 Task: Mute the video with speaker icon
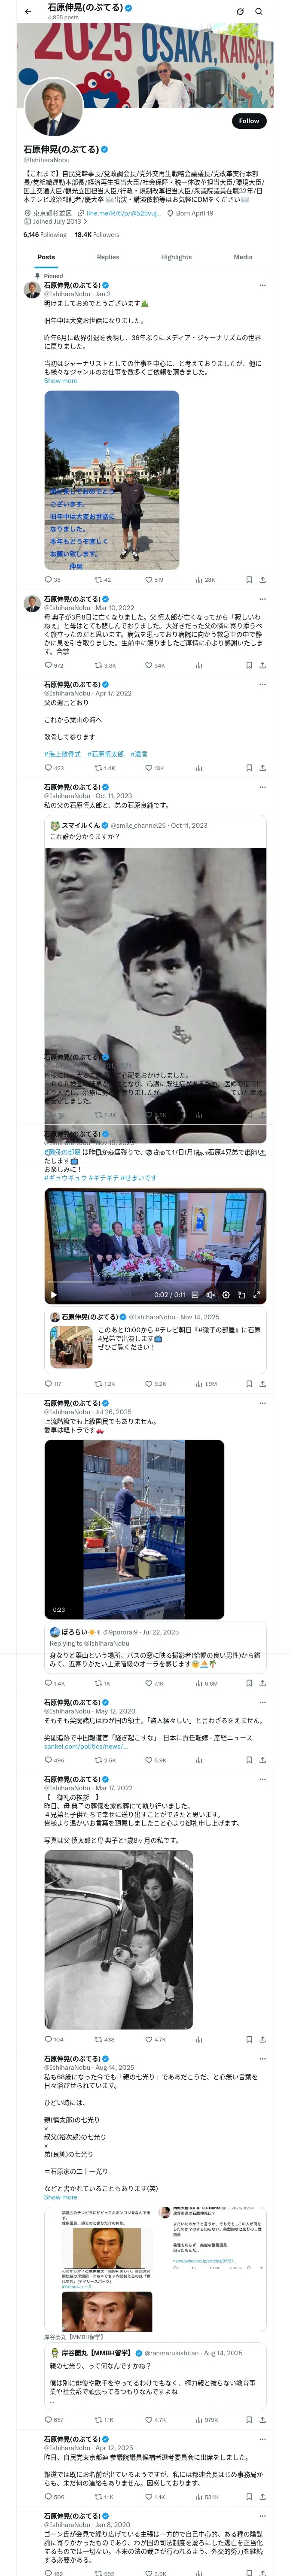click(210, 1295)
